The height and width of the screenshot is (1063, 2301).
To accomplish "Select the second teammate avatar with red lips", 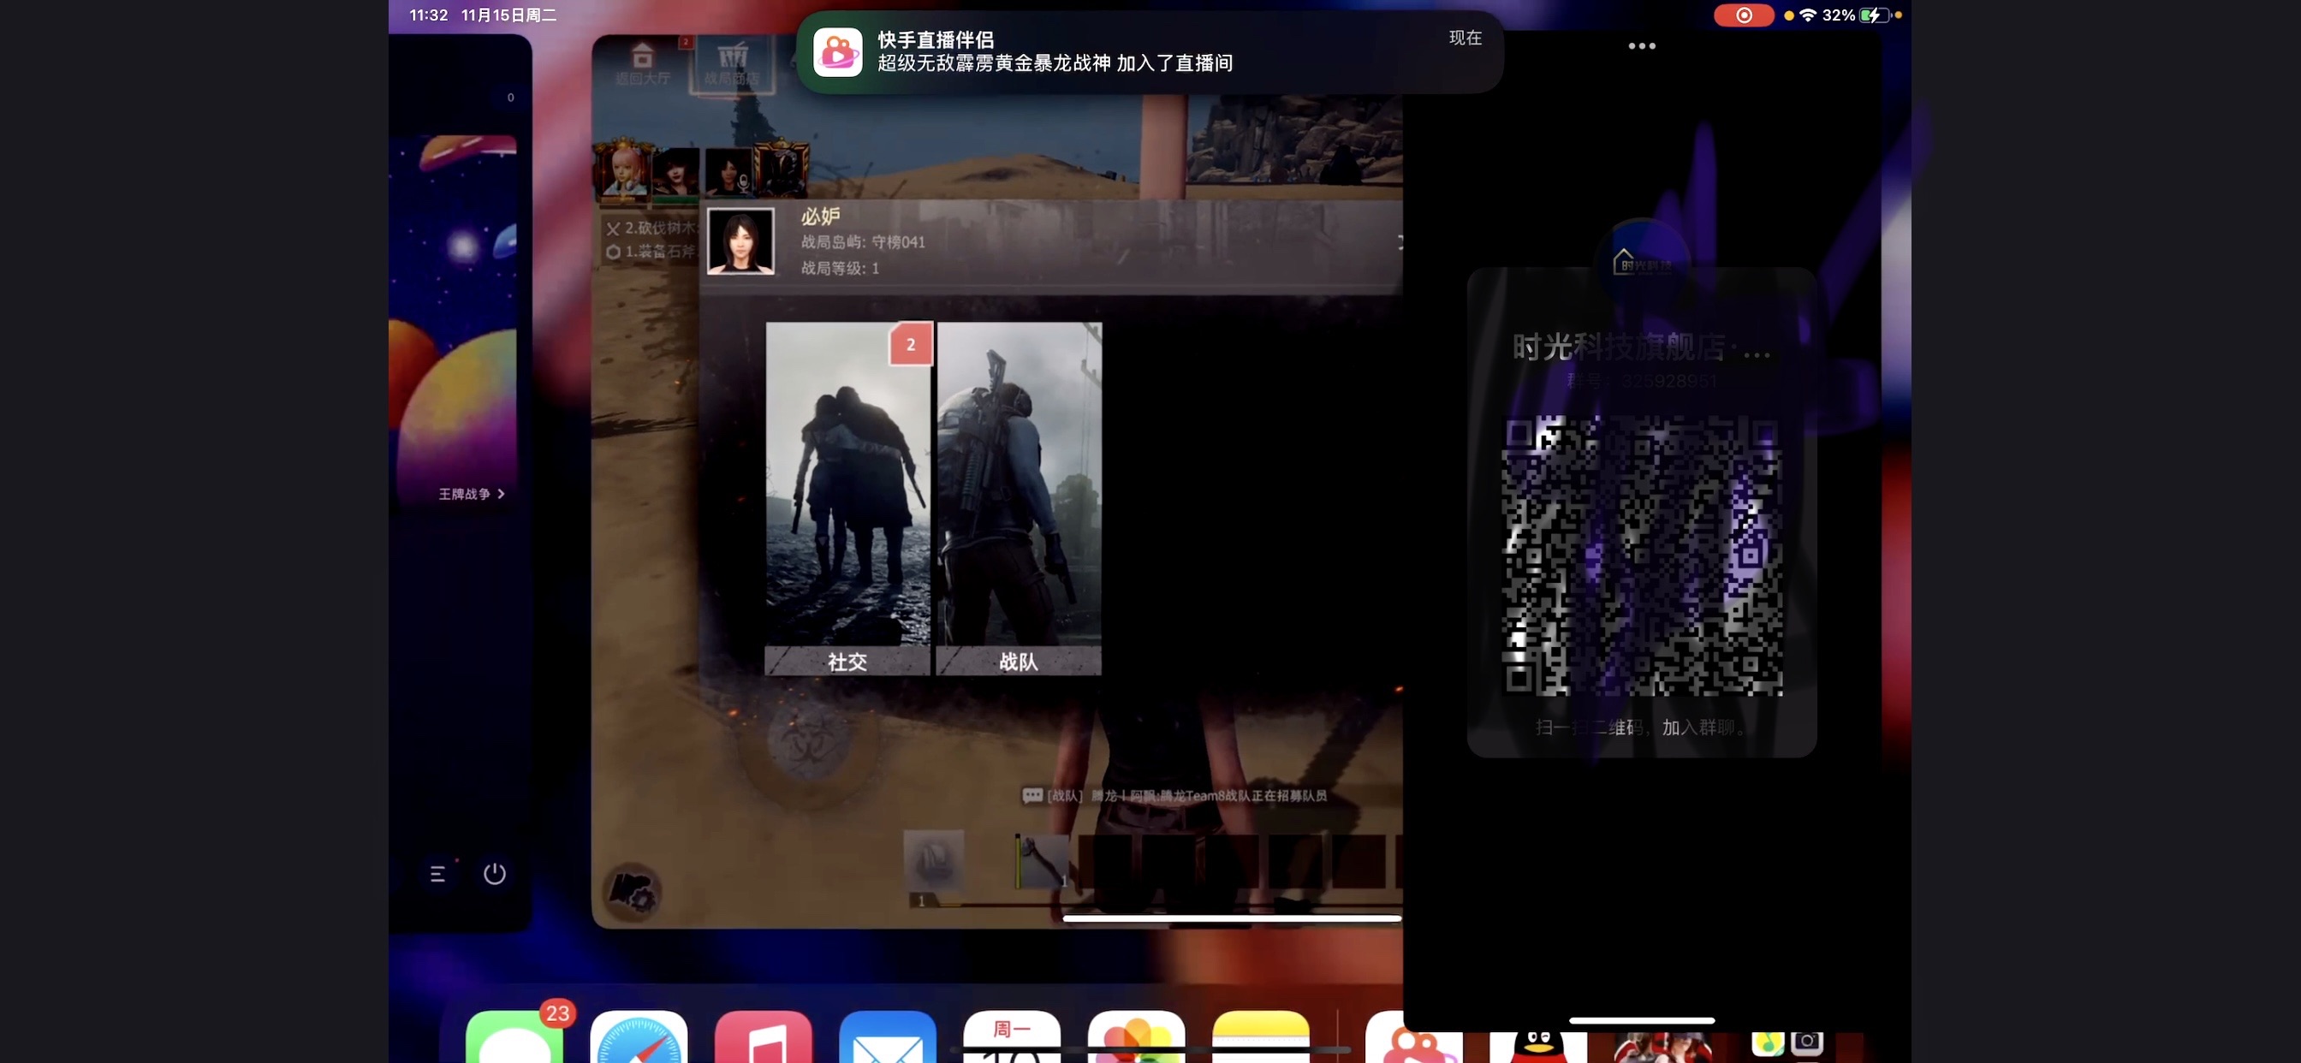I will pos(675,170).
